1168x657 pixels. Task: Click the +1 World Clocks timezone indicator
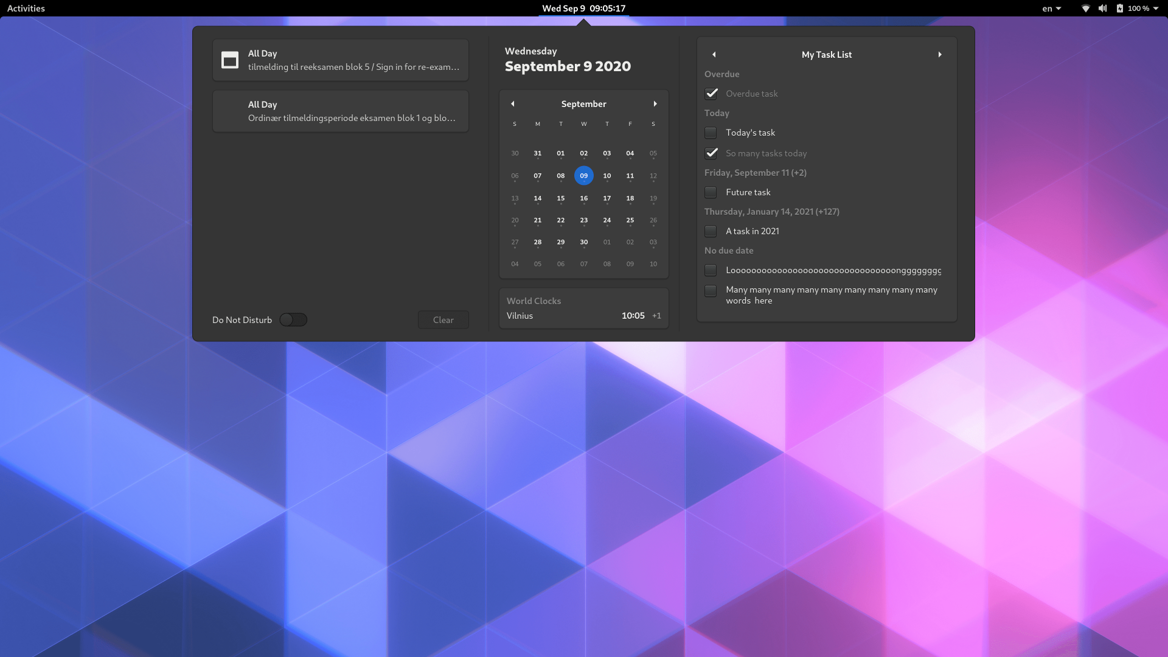click(656, 315)
